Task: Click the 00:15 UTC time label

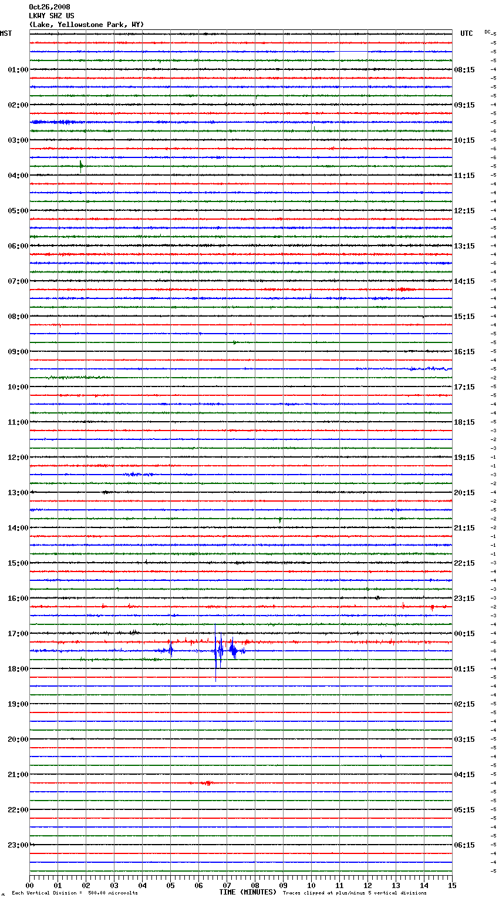Action: pos(464,634)
